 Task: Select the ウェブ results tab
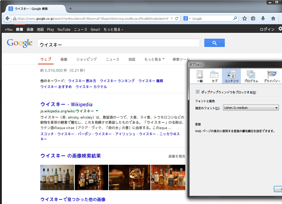click(46, 59)
